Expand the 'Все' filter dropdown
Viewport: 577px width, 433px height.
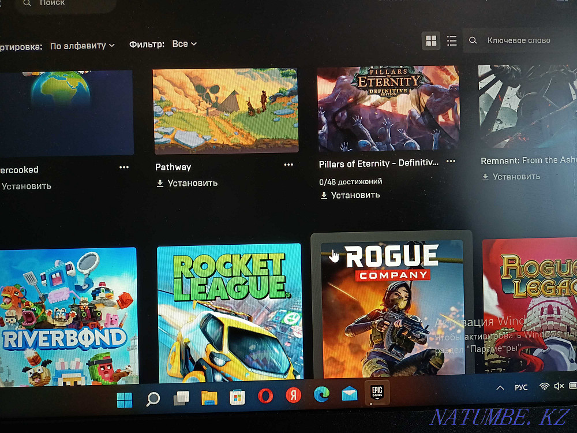[x=184, y=44]
